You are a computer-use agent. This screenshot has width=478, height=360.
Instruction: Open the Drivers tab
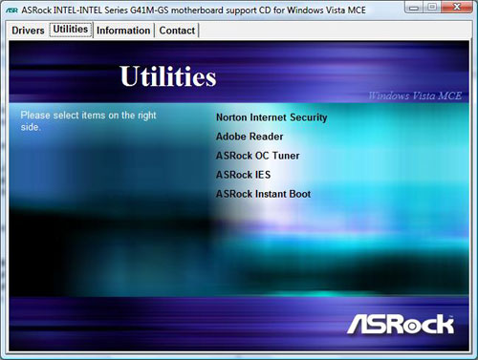pos(28,31)
